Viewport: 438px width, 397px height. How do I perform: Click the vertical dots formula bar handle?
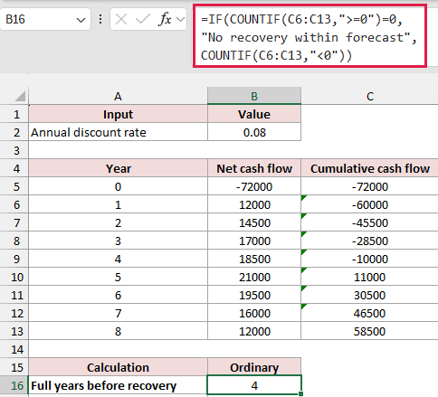coord(100,20)
